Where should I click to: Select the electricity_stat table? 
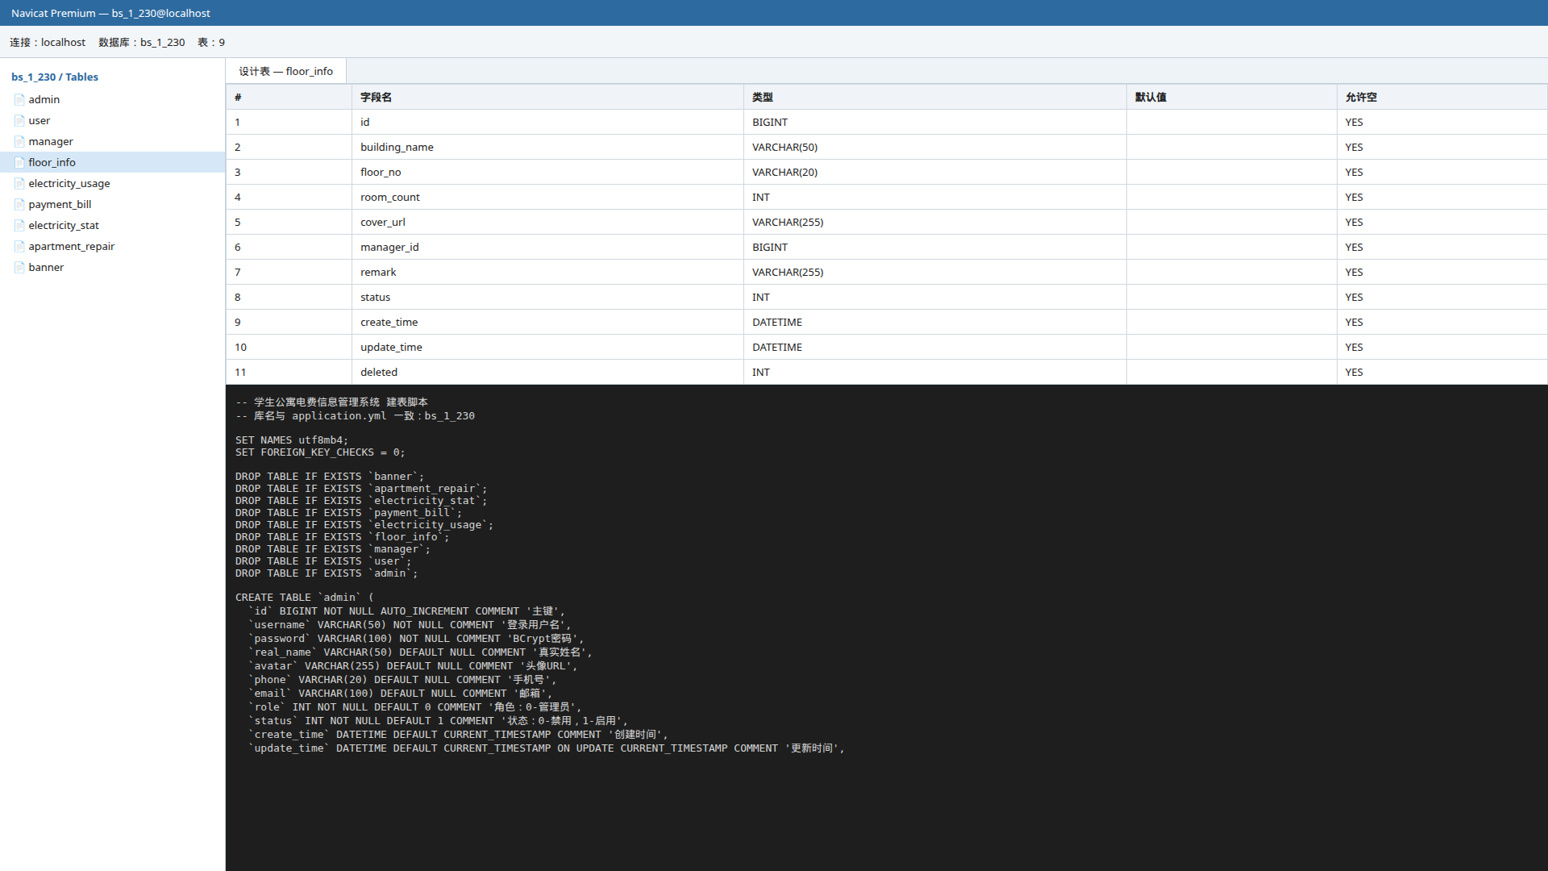pyautogui.click(x=112, y=225)
